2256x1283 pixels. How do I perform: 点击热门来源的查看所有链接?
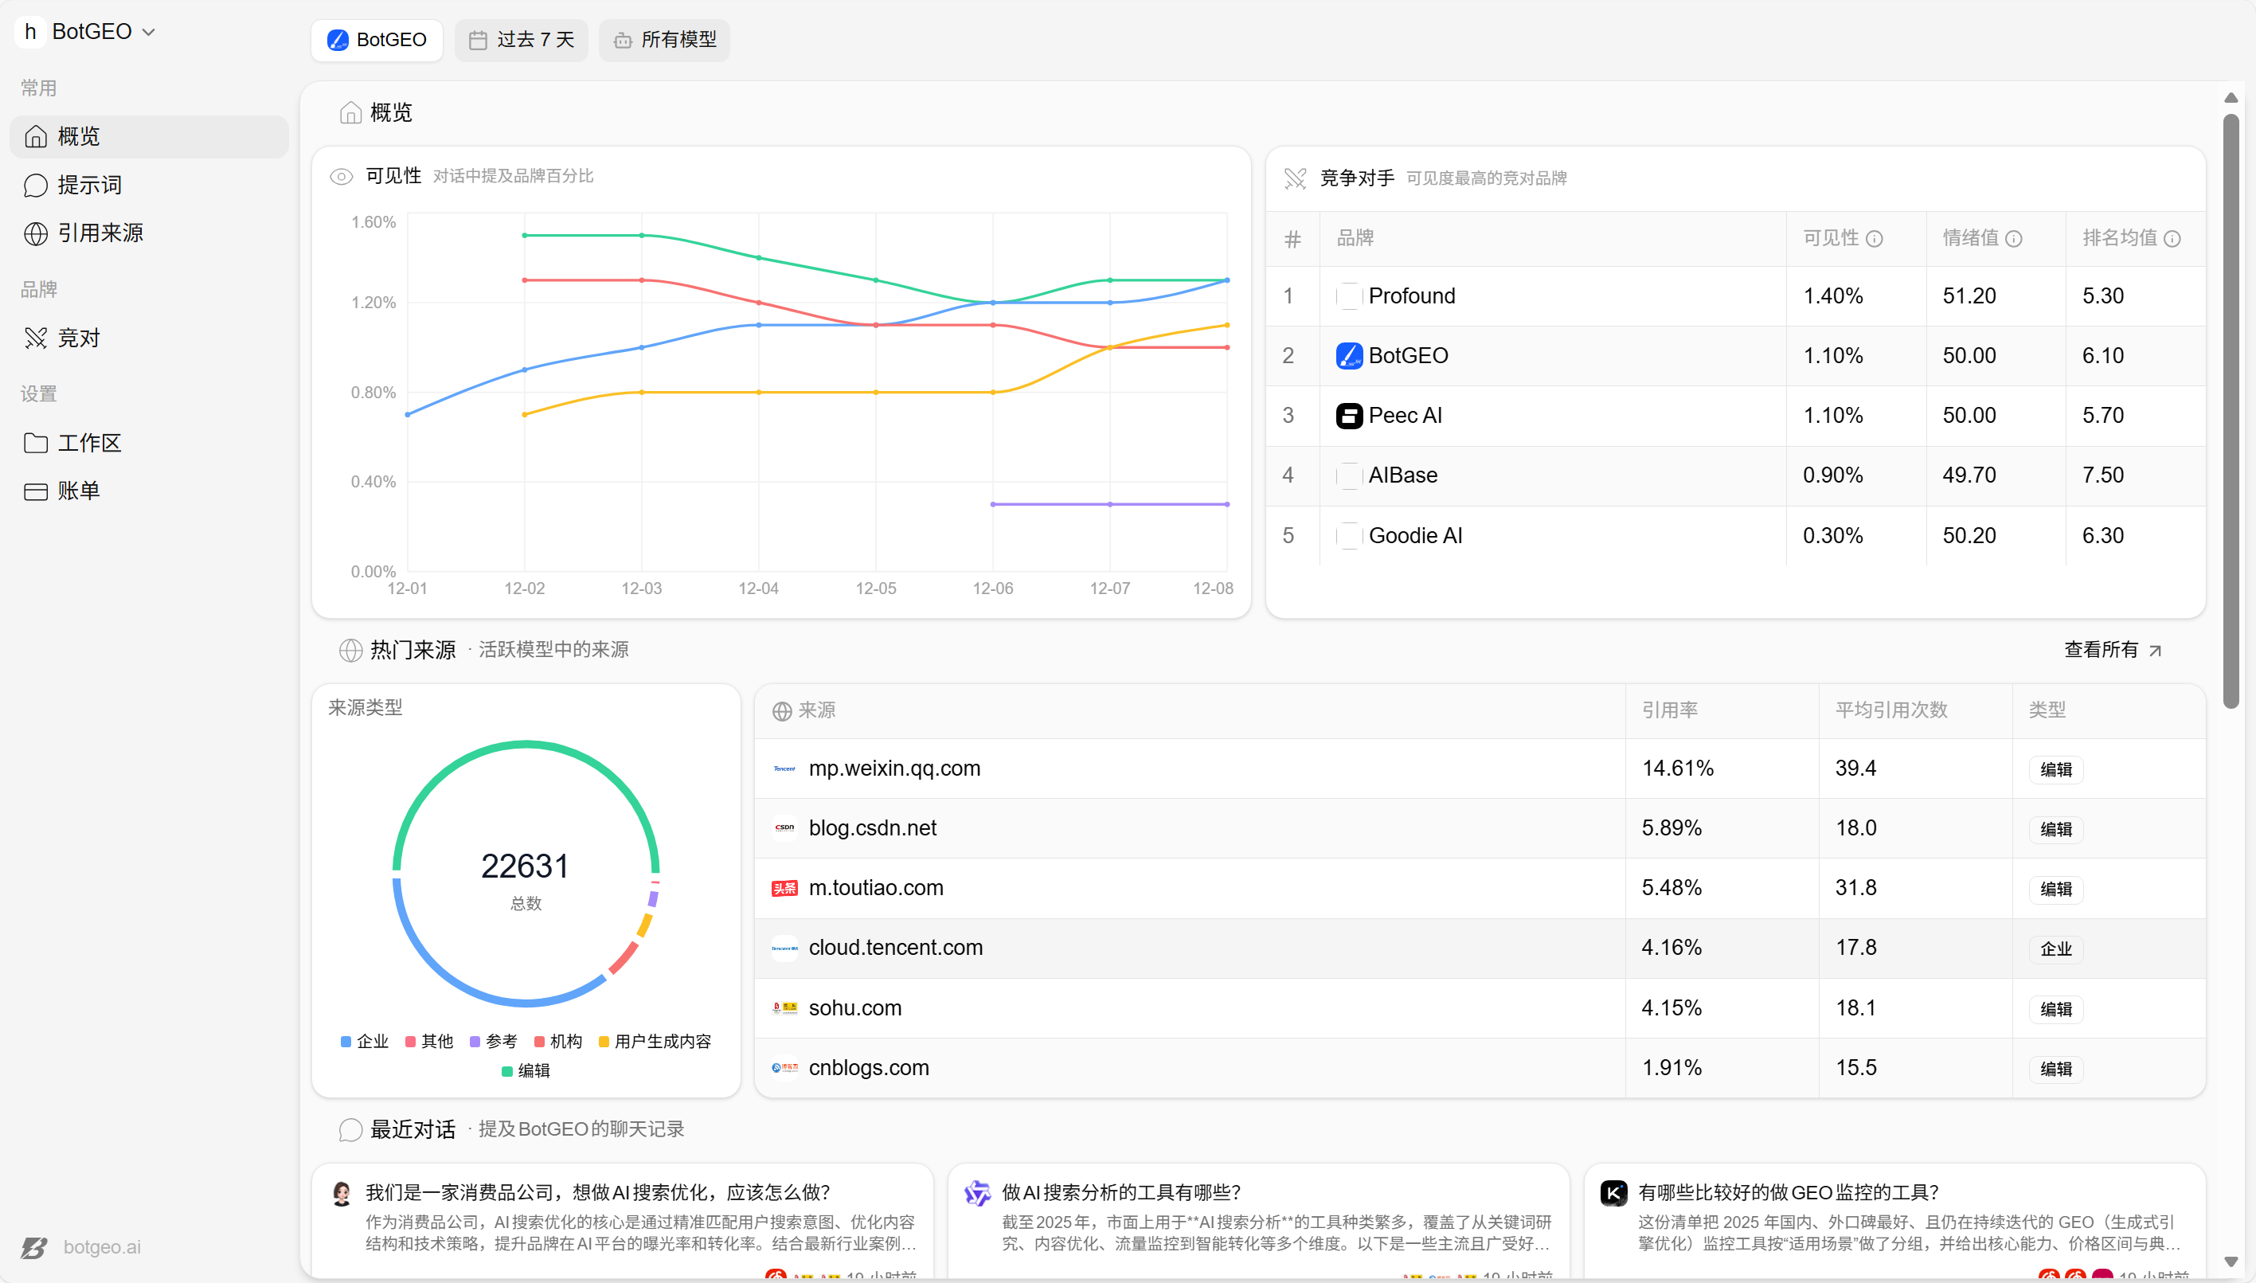coord(2113,649)
